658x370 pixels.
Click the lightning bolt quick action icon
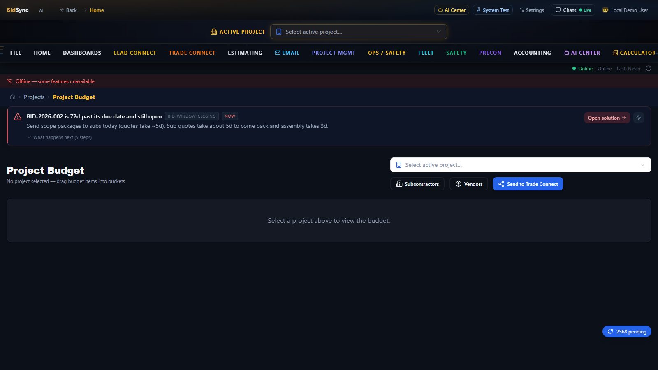coord(639,118)
